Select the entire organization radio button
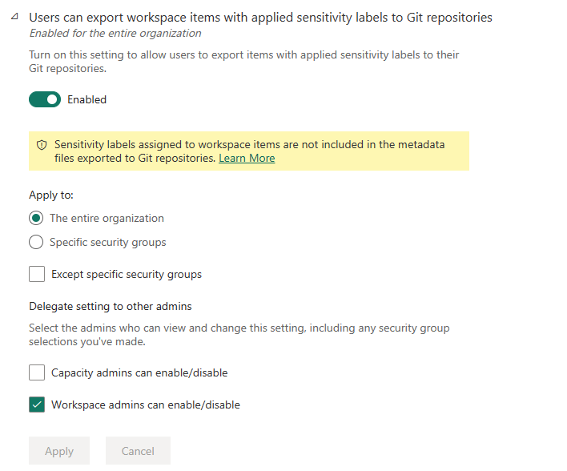Screen dimensions: 567x471 click(x=36, y=218)
